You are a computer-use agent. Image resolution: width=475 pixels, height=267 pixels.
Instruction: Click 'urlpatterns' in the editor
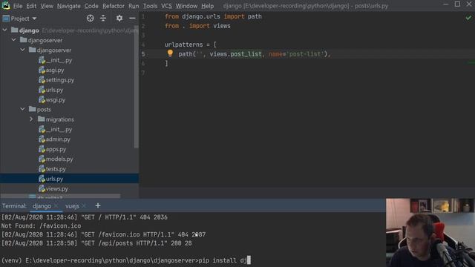tap(183, 44)
